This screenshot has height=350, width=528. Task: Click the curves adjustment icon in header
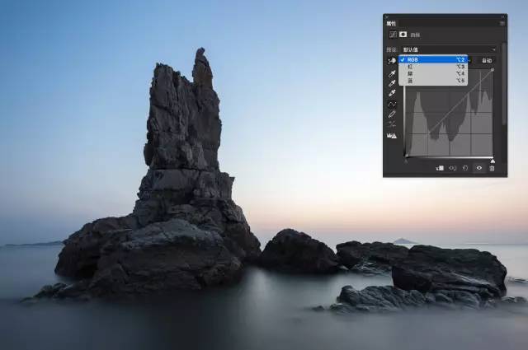pyautogui.click(x=391, y=35)
